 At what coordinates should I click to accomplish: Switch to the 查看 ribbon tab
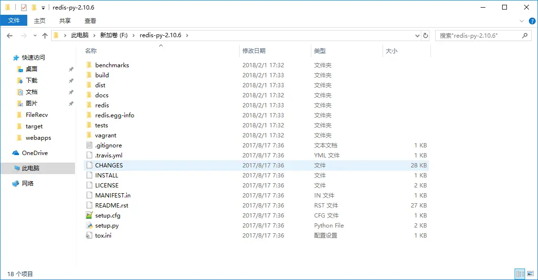point(90,21)
